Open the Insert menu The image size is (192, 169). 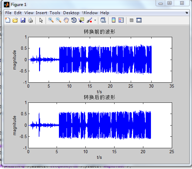tap(41, 13)
